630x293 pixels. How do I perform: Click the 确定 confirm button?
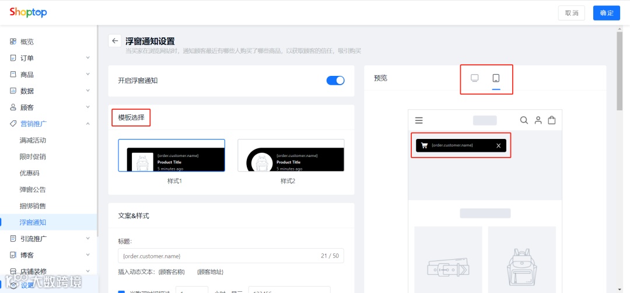point(607,13)
